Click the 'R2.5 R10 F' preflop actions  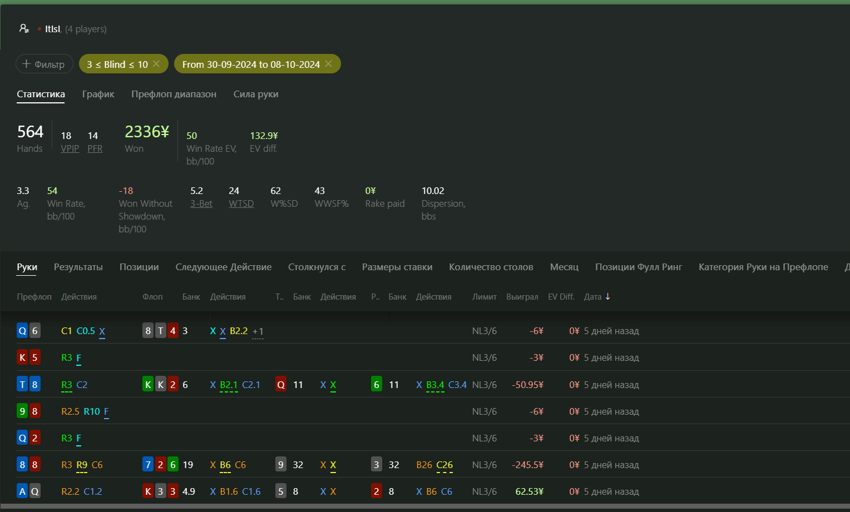click(x=85, y=411)
